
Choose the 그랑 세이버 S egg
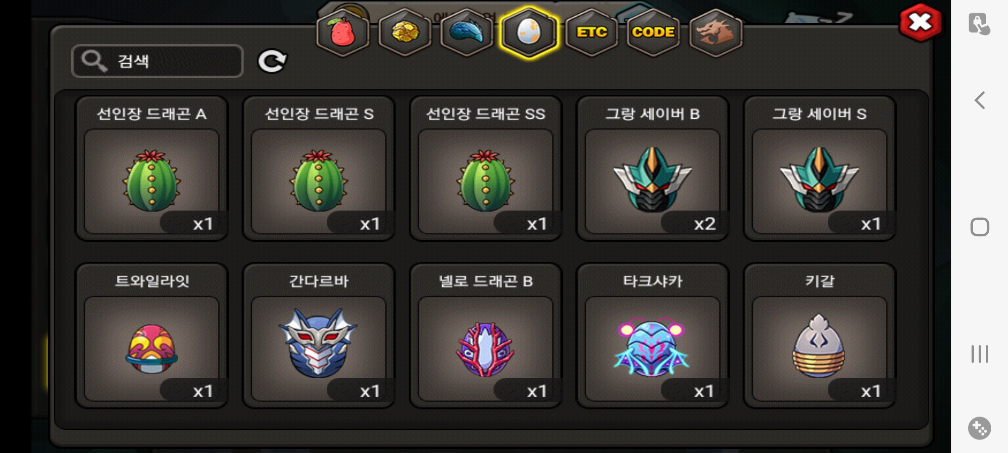(x=819, y=169)
